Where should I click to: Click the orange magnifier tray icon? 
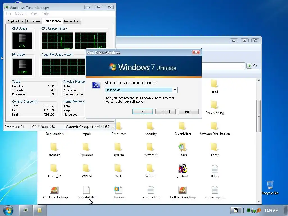point(259,210)
